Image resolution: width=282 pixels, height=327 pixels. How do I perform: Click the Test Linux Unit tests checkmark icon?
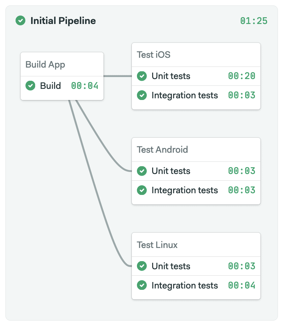click(x=142, y=266)
